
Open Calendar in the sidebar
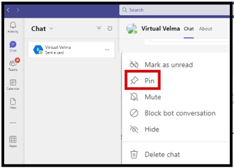click(13, 85)
